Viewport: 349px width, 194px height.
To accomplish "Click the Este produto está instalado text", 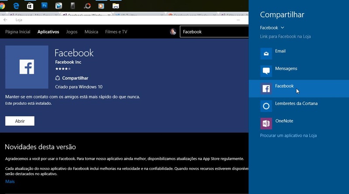I will 28,103.
